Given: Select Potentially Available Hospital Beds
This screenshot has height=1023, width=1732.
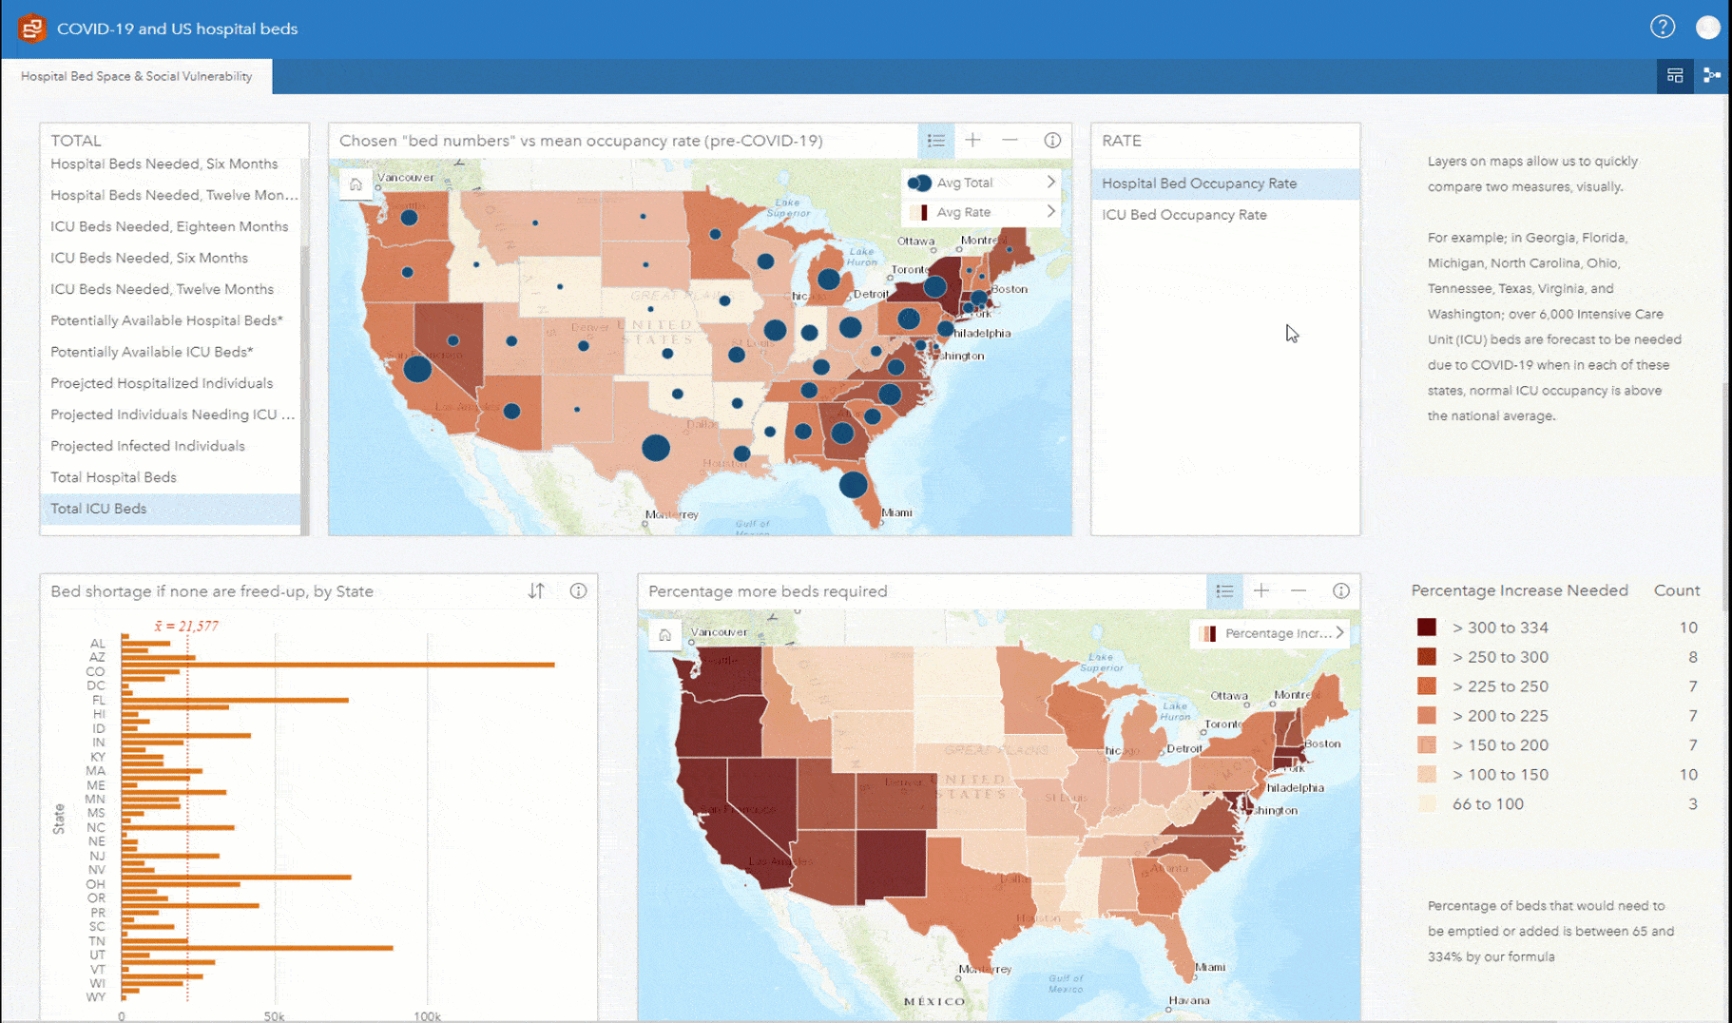Looking at the screenshot, I should coord(170,320).
